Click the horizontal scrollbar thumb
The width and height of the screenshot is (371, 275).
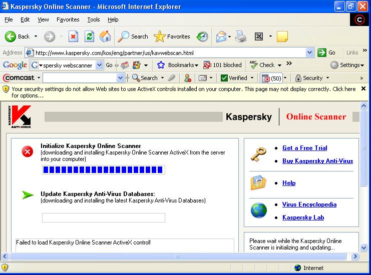(178, 256)
